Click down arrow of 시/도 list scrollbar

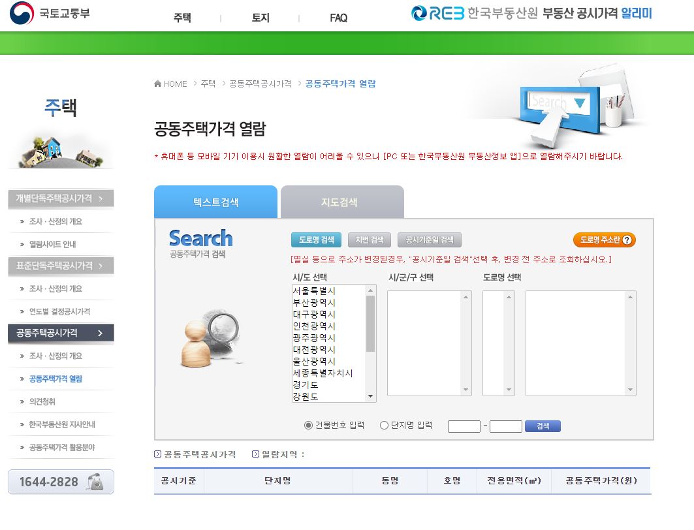pyautogui.click(x=371, y=396)
